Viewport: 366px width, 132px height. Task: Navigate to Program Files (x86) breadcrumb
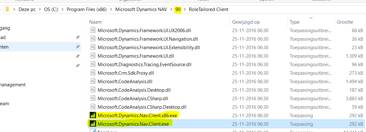87,9
